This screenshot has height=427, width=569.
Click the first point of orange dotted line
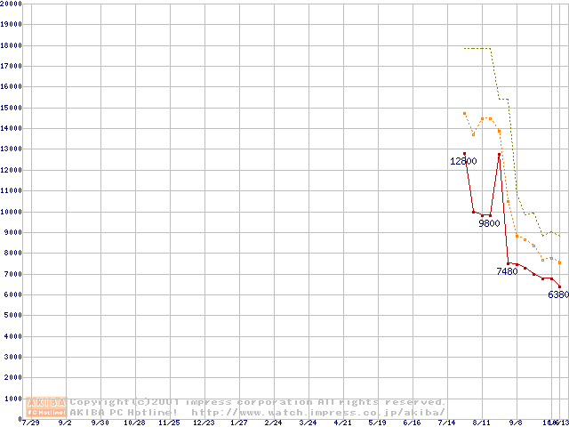click(x=465, y=113)
